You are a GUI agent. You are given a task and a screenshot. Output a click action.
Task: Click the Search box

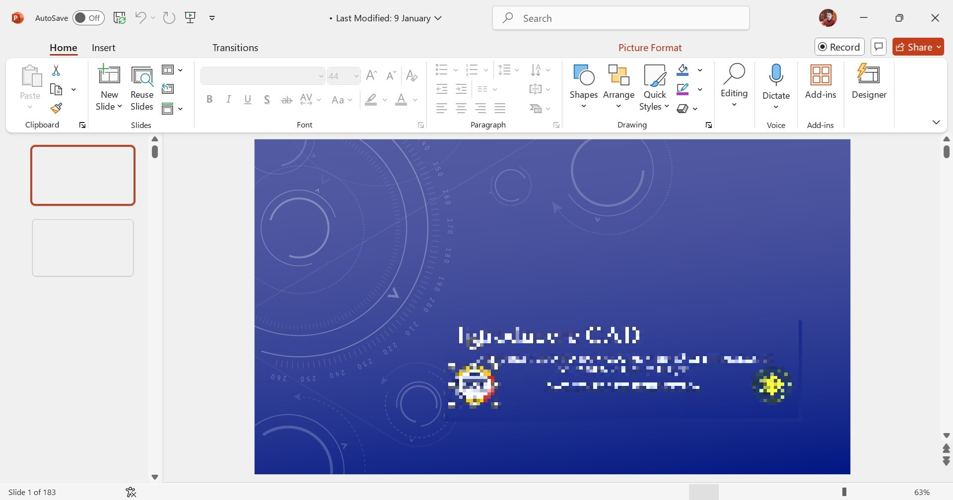coord(620,18)
